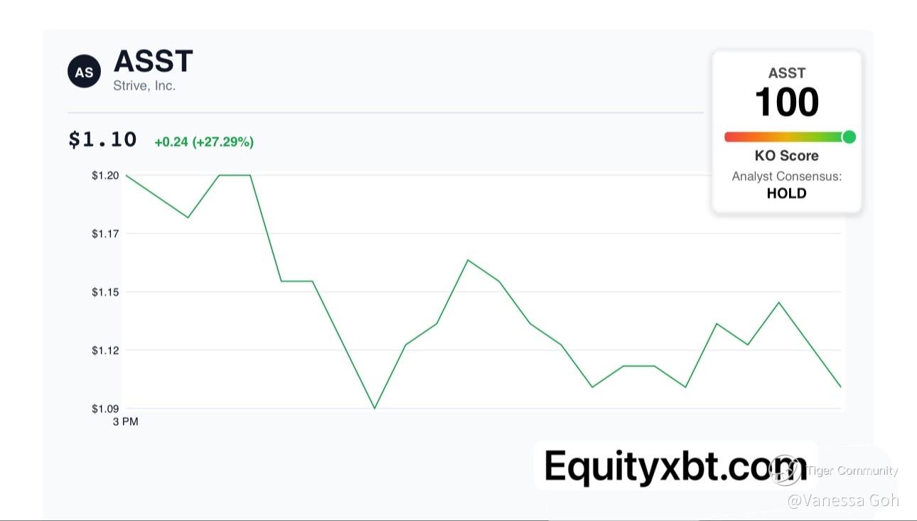Click the 100 score in KO card

[x=787, y=102]
